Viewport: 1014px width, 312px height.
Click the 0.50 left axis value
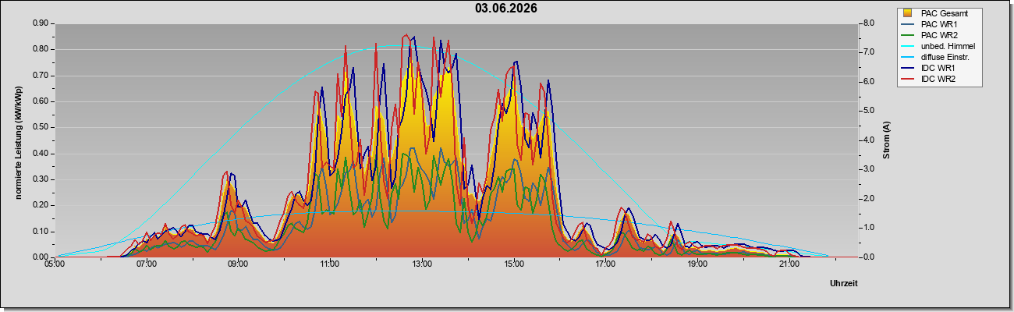(41, 127)
